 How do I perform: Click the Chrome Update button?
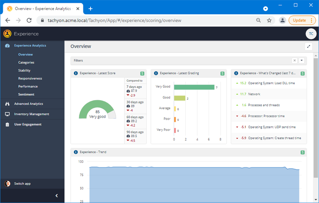(302, 20)
